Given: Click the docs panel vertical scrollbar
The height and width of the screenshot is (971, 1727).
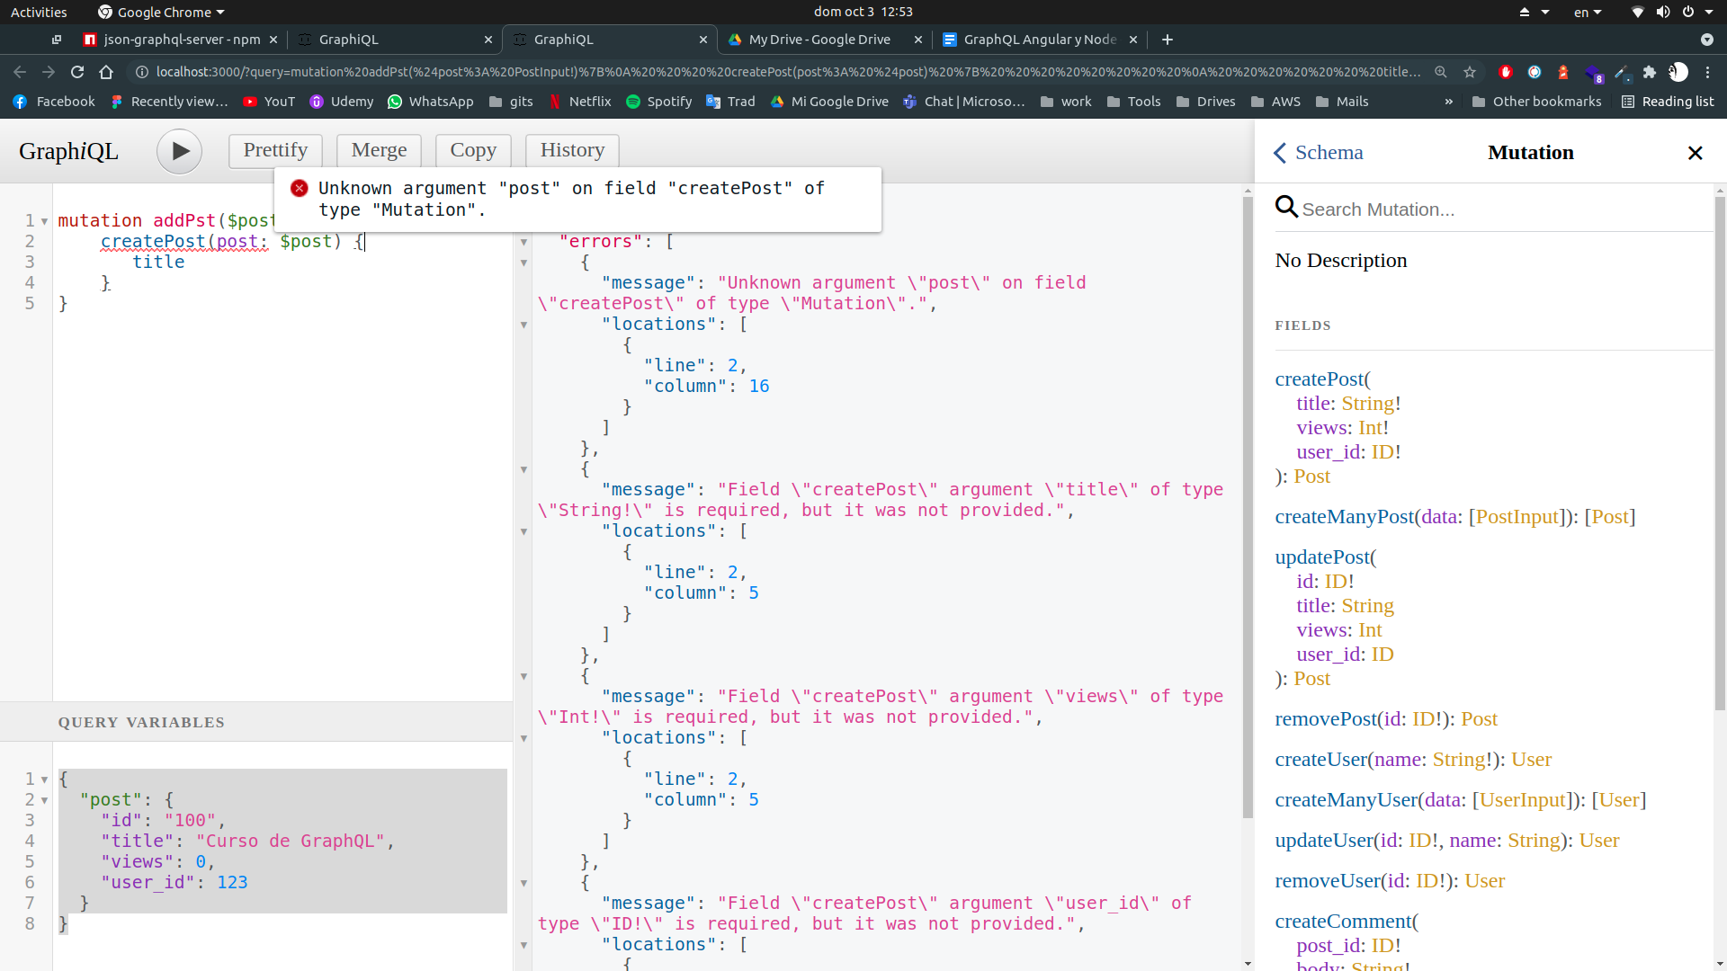Looking at the screenshot, I should click(x=1720, y=454).
